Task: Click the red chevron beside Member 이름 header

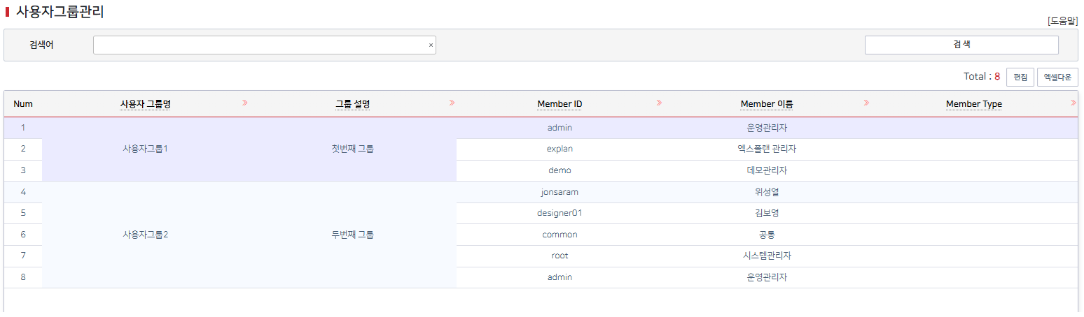Action: (866, 103)
